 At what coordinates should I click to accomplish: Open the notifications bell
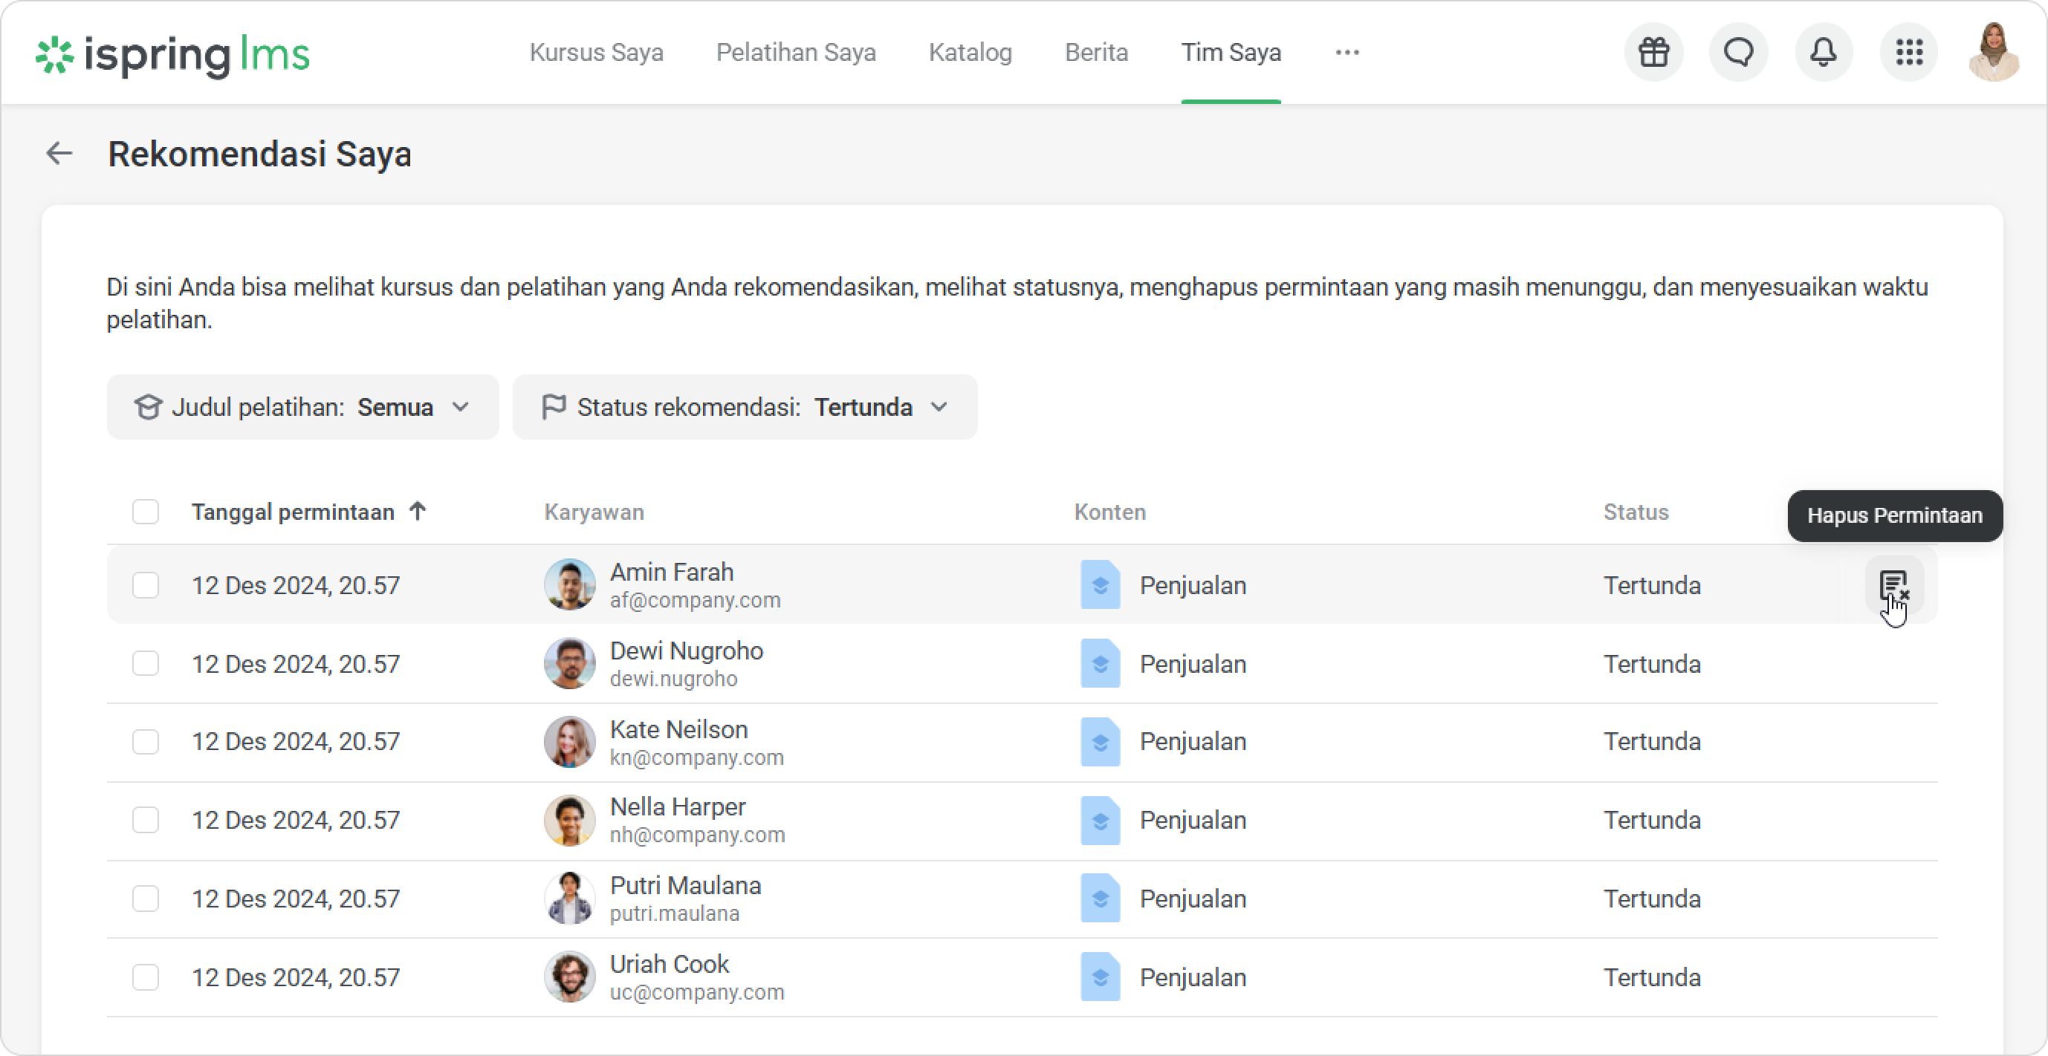pos(1823,53)
